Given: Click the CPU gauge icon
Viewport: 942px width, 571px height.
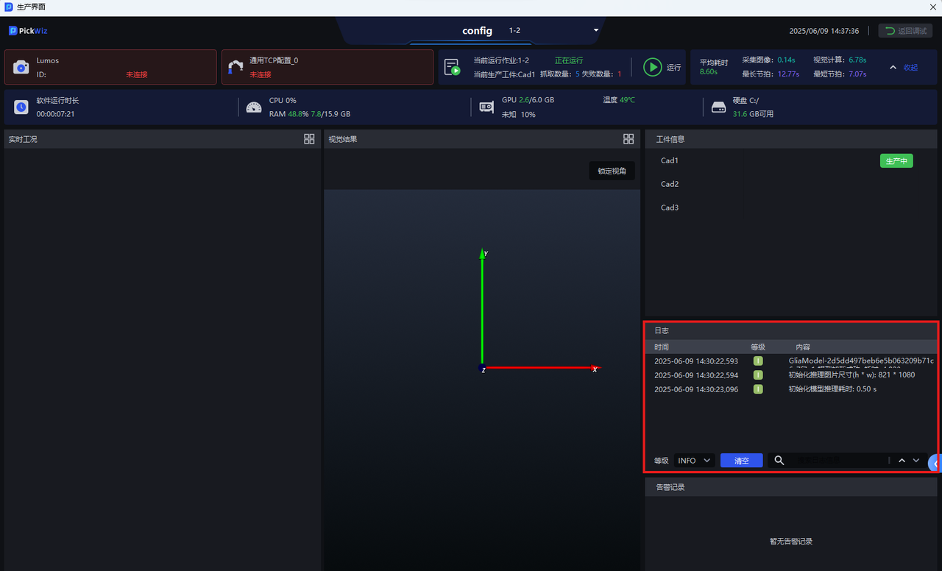Looking at the screenshot, I should tap(254, 107).
